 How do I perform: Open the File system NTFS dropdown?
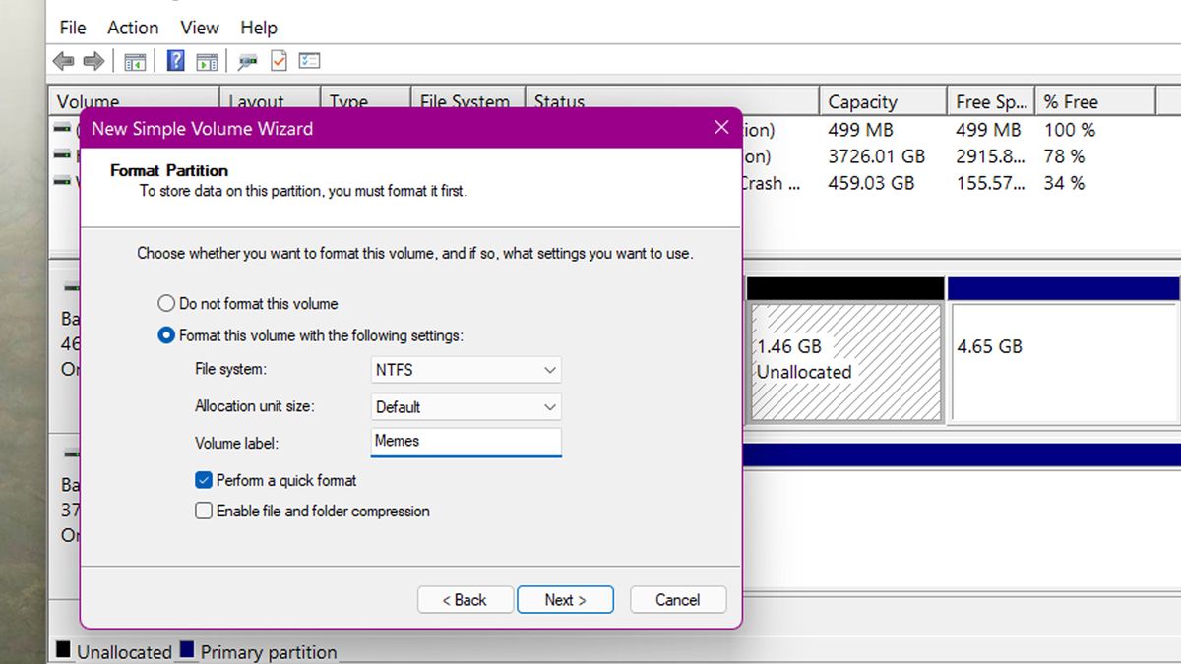click(466, 370)
